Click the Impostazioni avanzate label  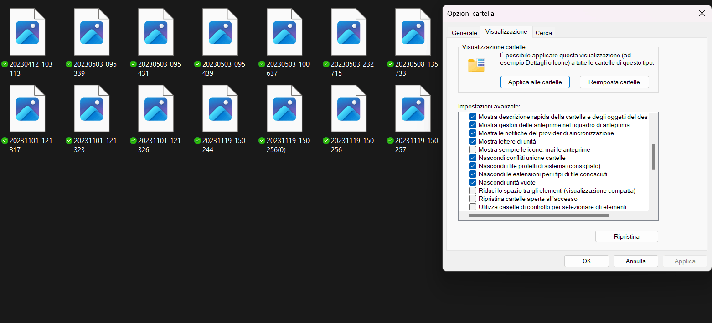coord(489,106)
